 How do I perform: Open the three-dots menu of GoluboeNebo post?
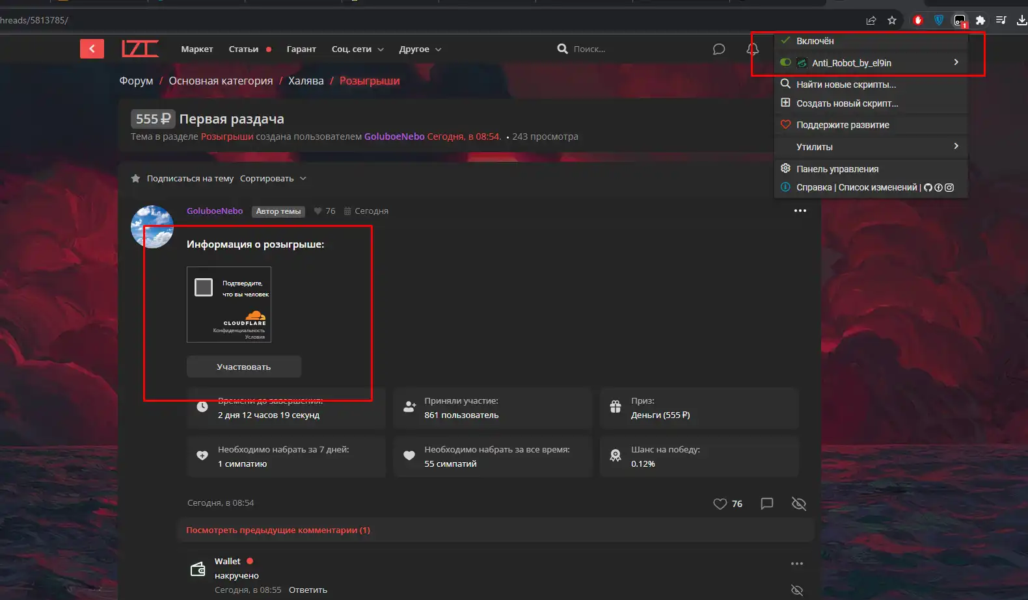[x=800, y=211]
